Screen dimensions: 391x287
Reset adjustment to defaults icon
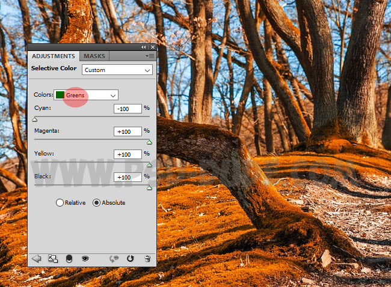tap(130, 258)
